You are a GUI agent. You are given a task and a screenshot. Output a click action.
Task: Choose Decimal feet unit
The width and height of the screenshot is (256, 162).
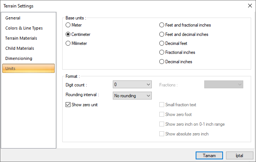click(162, 43)
